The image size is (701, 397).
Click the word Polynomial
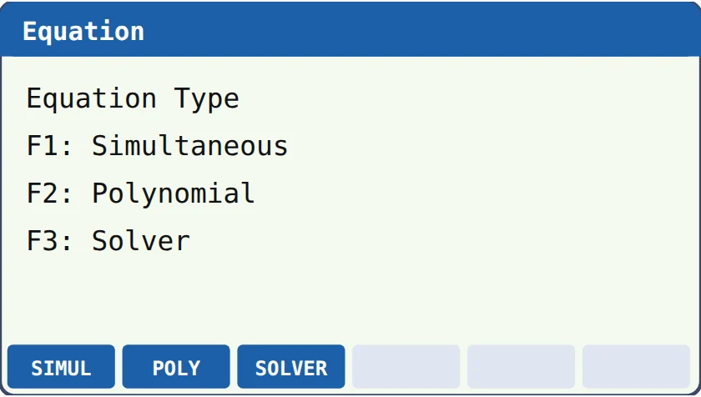pos(174,193)
